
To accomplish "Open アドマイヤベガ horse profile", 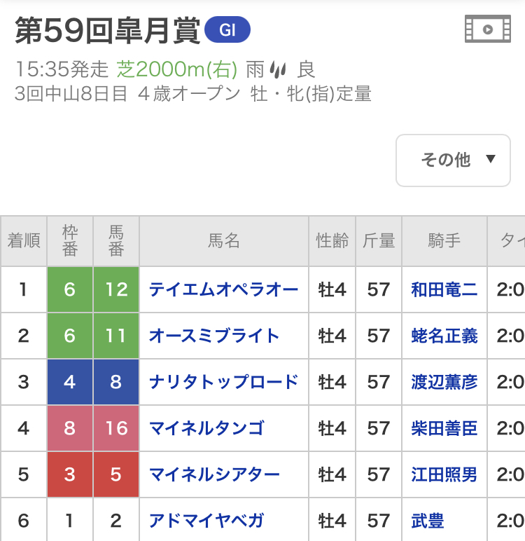I will tap(206, 521).
